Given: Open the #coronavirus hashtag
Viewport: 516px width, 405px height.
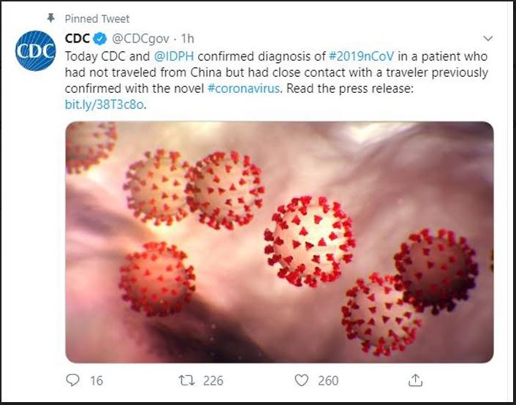Looking at the screenshot, I should [x=244, y=88].
